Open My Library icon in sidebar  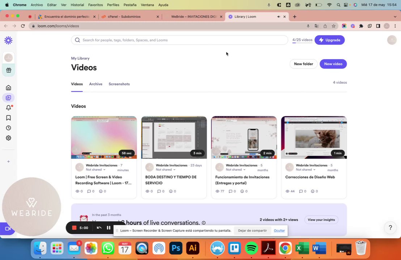pyautogui.click(x=8, y=98)
